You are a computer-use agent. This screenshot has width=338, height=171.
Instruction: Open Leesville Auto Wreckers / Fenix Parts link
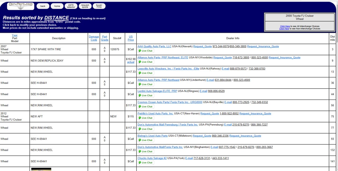[168, 69]
